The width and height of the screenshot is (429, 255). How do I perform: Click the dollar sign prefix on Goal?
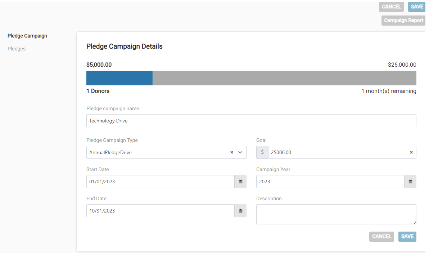pos(262,152)
